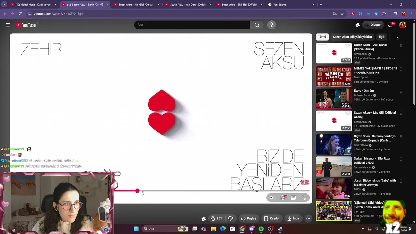Open the Windows Start menu
The height and width of the screenshot is (234, 416).
(x=136, y=229)
